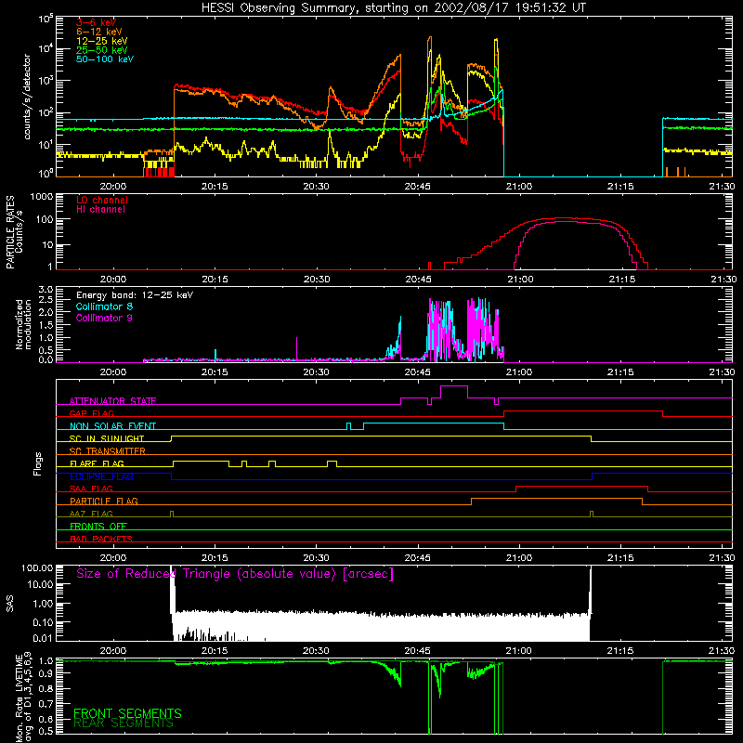Click the ECLIPSE FLAG label
The image size is (743, 743).
101,476
